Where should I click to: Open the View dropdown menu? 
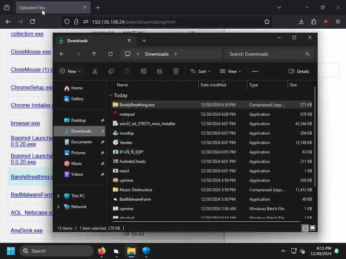(x=230, y=71)
